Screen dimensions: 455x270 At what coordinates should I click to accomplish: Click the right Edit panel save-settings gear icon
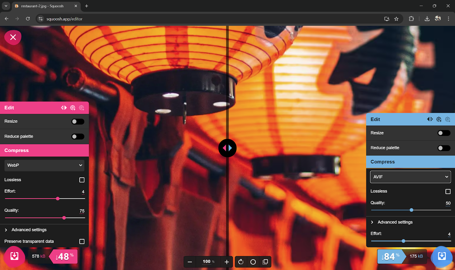click(x=439, y=119)
